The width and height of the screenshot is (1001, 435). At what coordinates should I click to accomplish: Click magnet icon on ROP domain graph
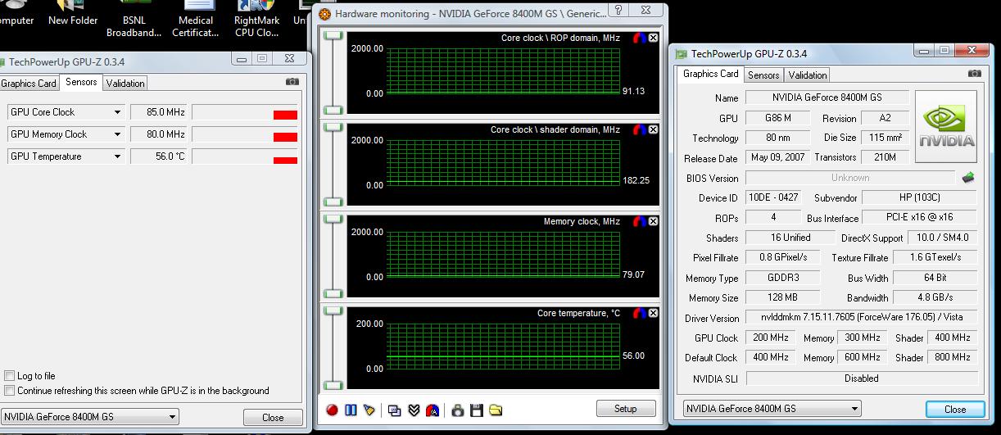641,38
